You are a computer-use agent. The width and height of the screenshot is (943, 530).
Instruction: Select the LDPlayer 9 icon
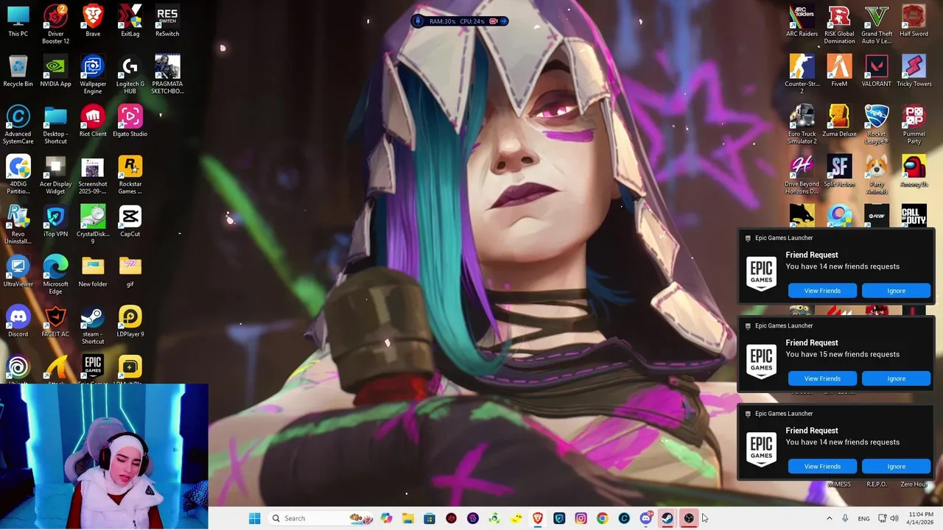click(x=130, y=322)
